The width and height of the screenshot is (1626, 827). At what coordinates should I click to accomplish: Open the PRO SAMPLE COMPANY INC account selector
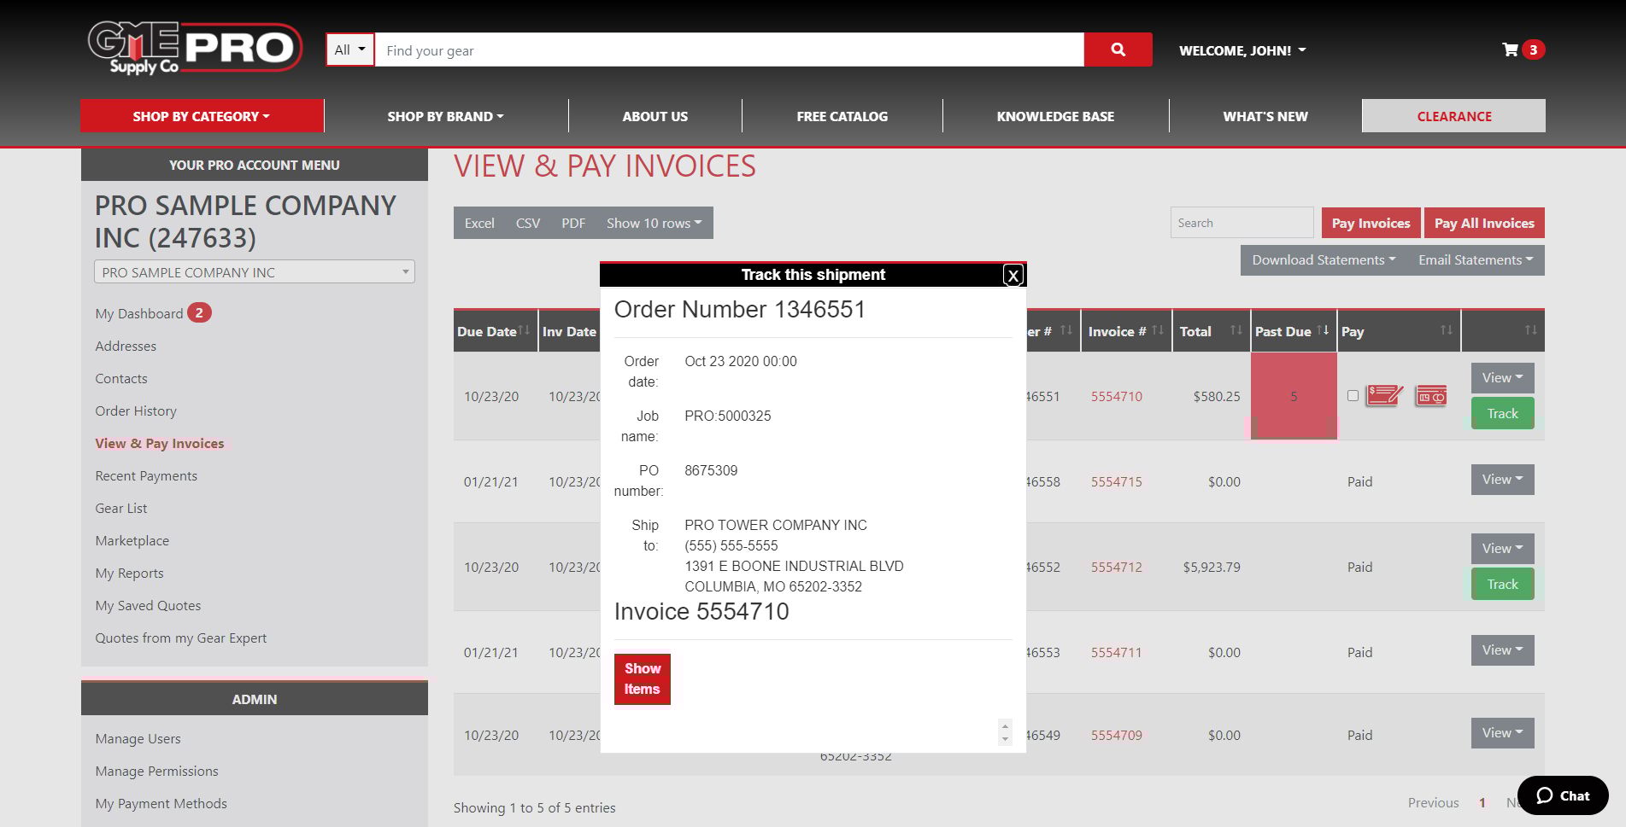254,272
